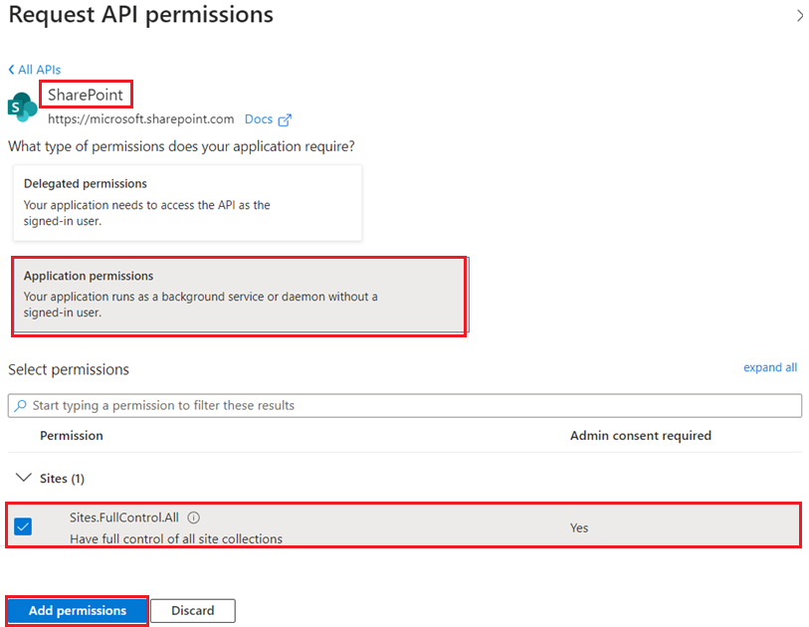Select the Application permissions card
The image size is (809, 627).
click(239, 297)
